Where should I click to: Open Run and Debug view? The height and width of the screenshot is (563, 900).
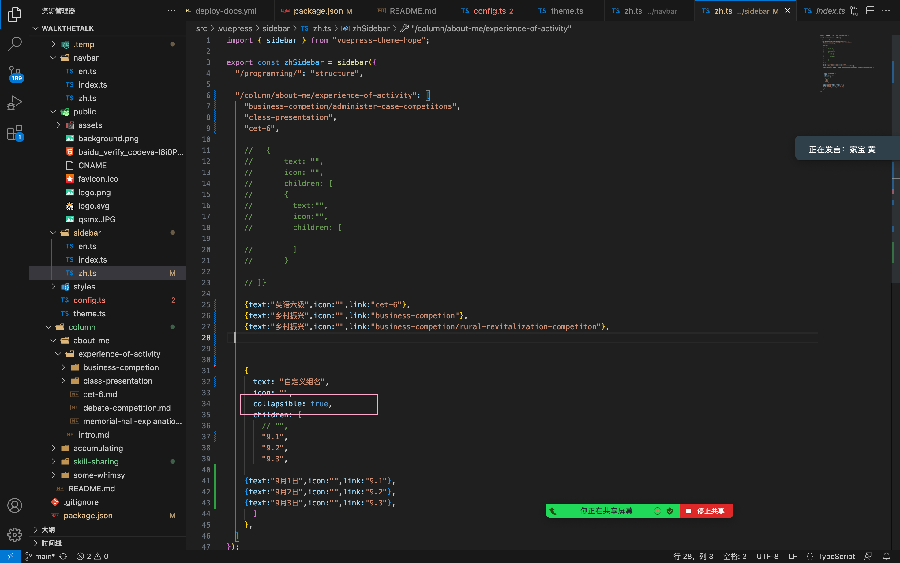pos(14,103)
